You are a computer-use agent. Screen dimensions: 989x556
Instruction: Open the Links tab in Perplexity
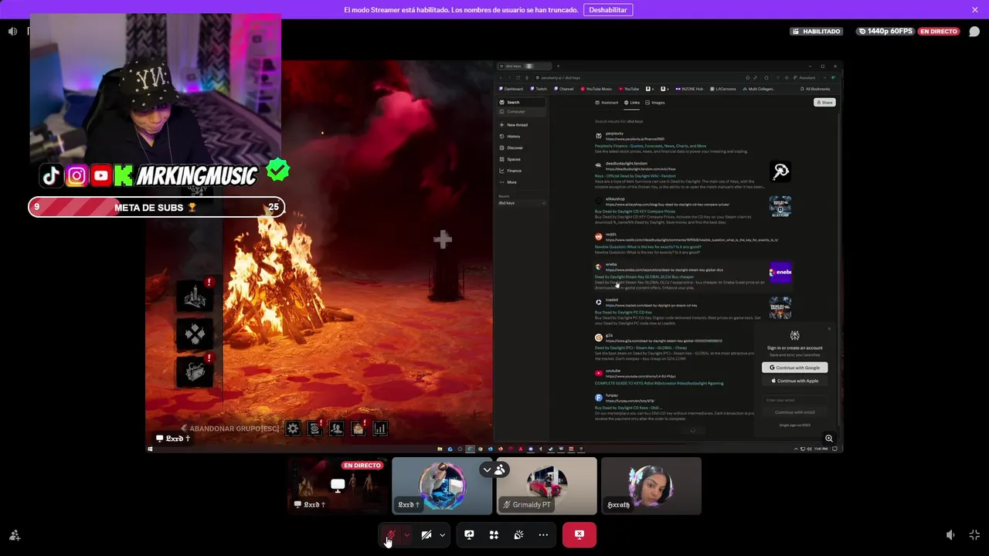coord(632,103)
